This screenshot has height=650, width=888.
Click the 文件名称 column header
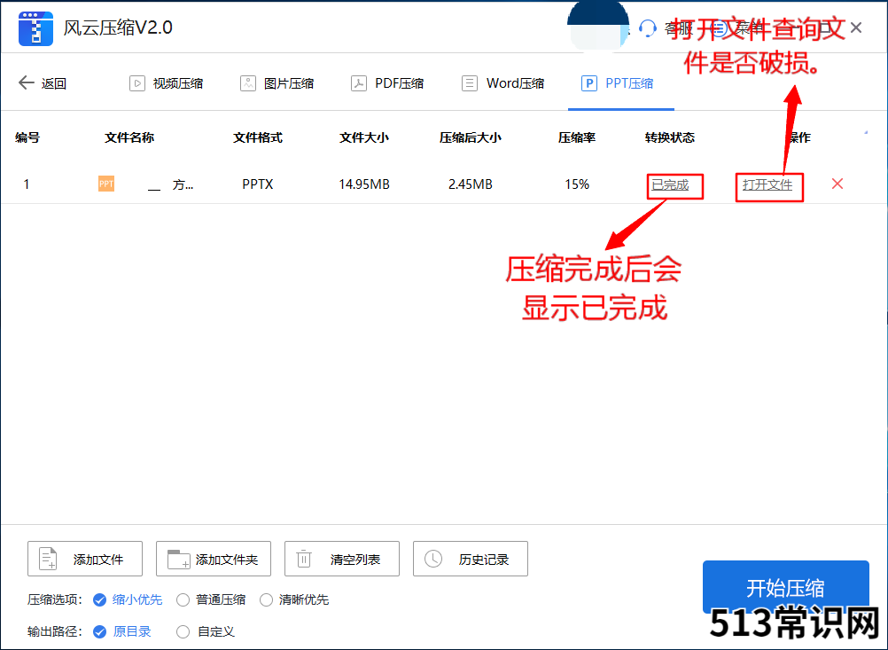coord(129,137)
